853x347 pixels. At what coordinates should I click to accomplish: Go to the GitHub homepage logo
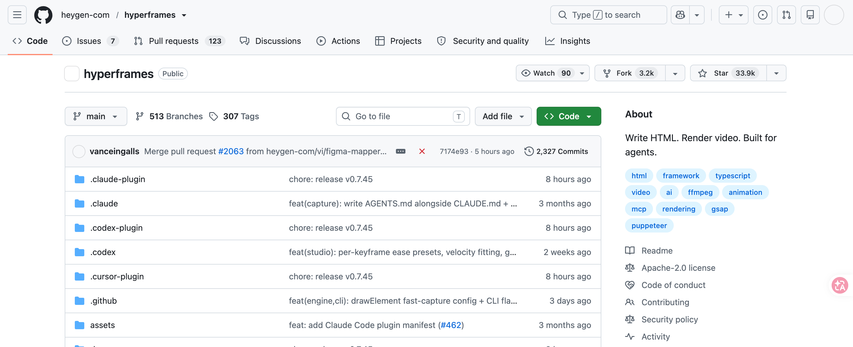pos(43,15)
